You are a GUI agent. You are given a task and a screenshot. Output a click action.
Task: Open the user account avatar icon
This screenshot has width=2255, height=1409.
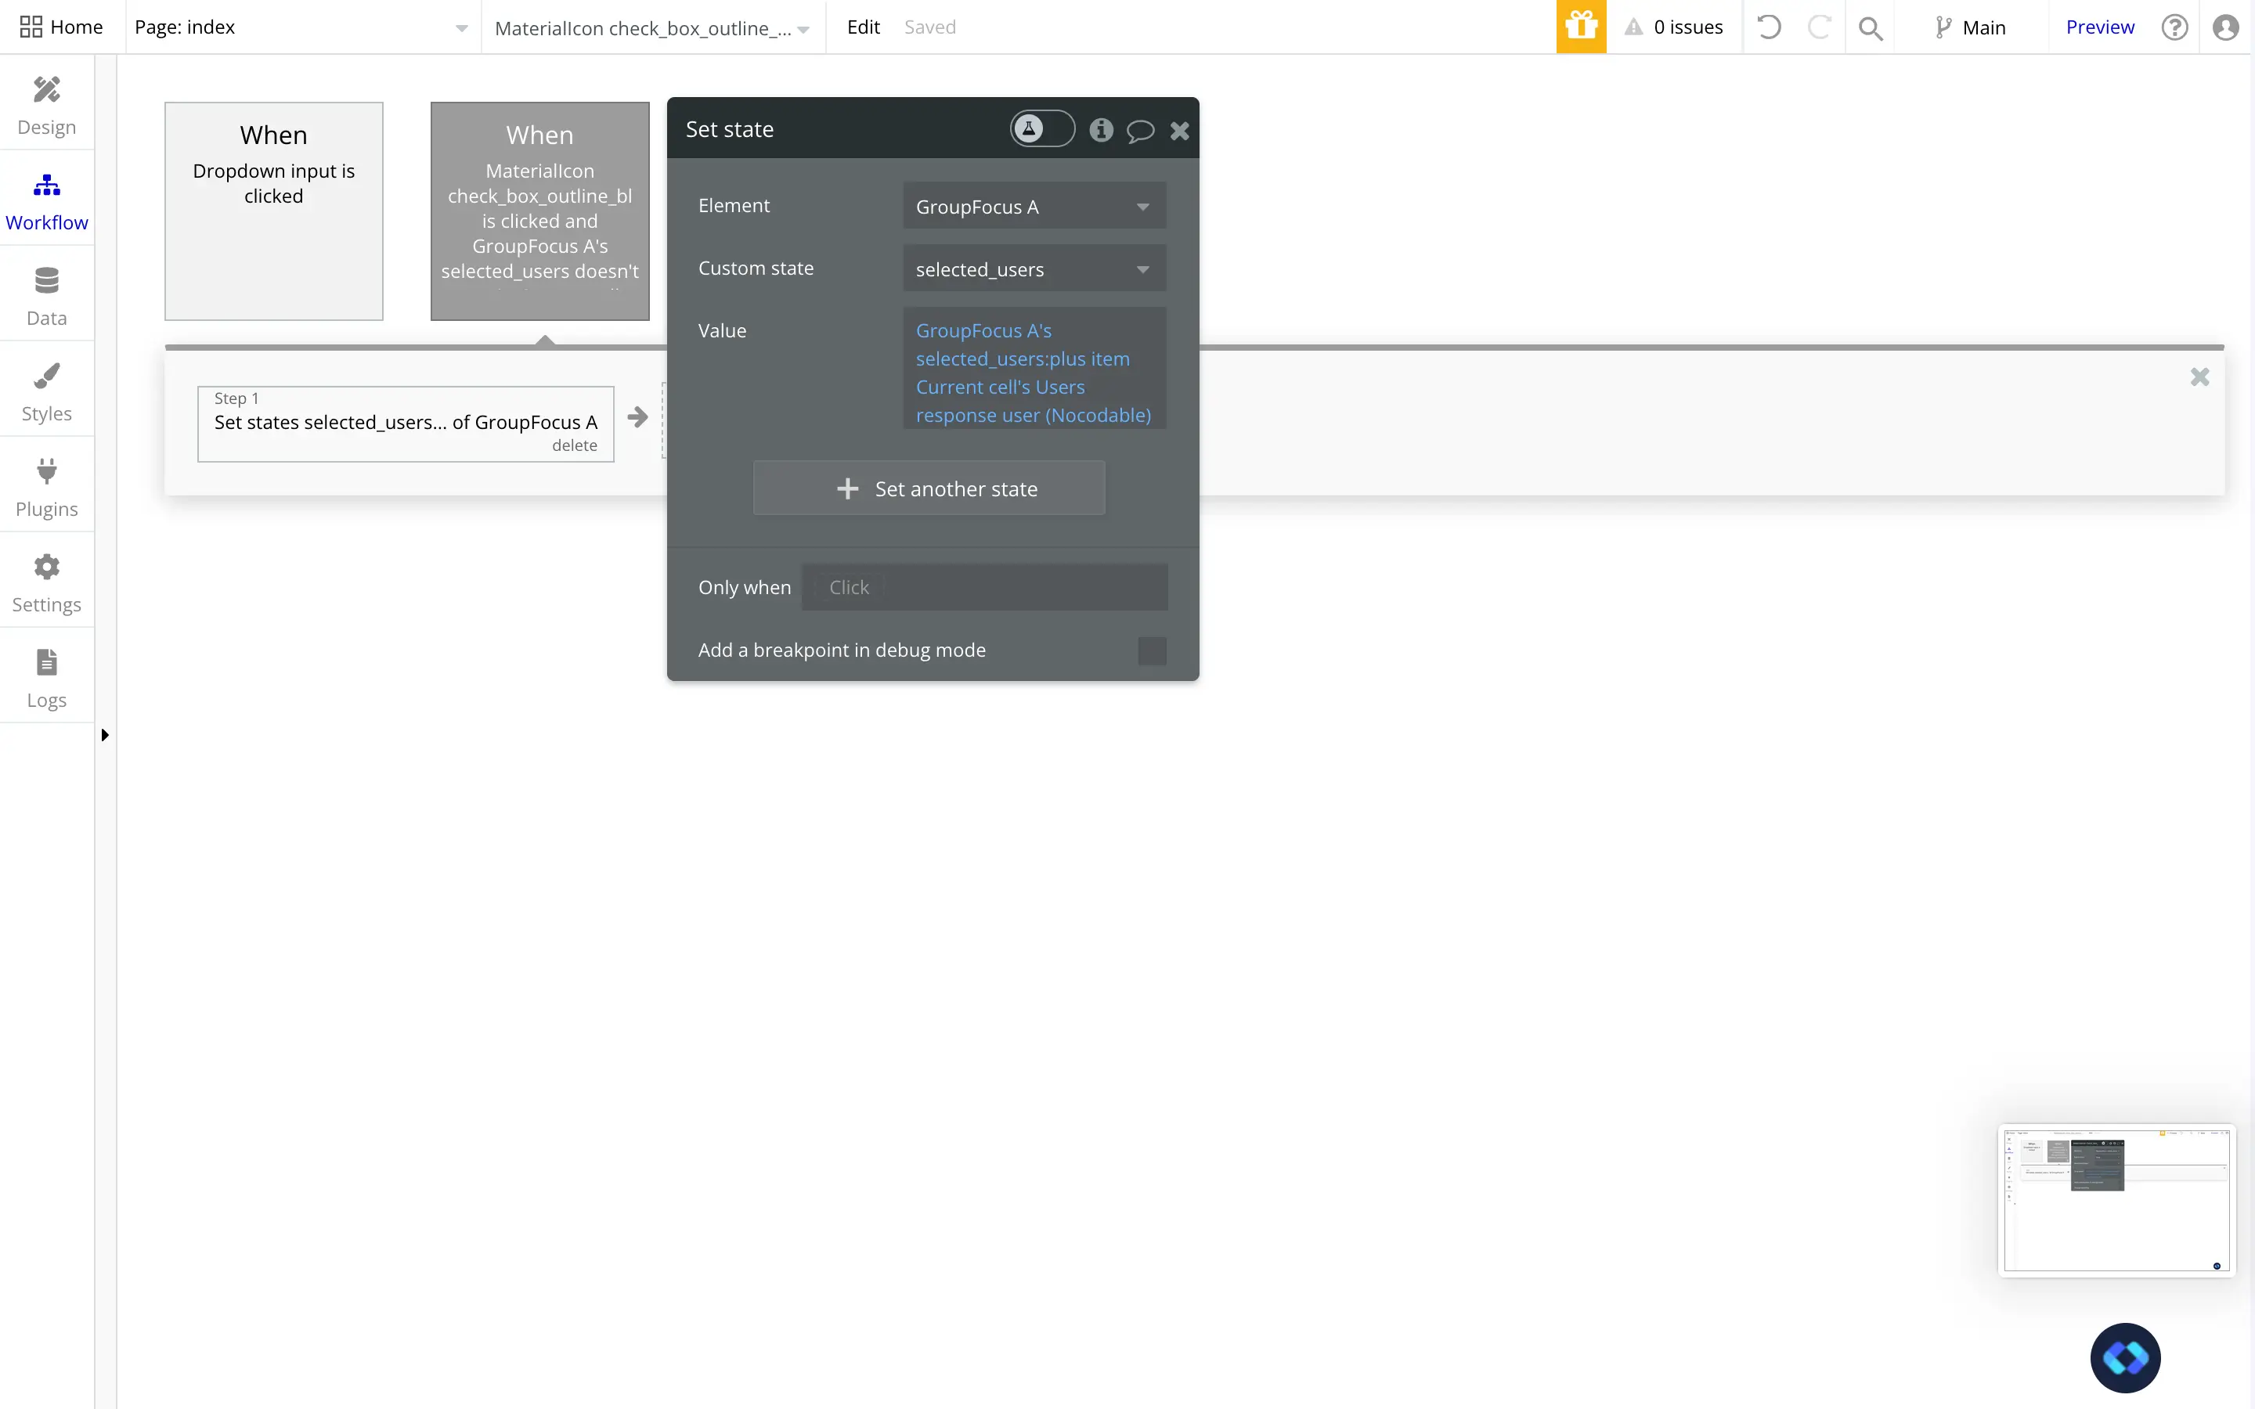pos(2225,27)
